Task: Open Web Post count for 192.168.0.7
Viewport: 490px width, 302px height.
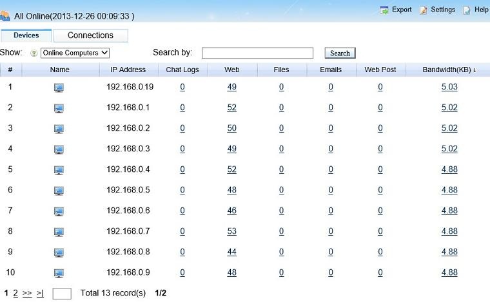Action: (x=380, y=231)
